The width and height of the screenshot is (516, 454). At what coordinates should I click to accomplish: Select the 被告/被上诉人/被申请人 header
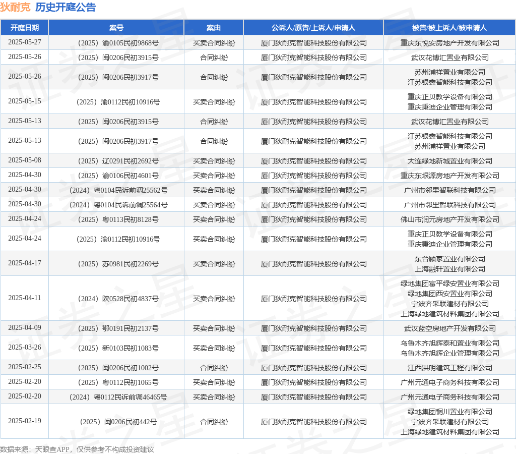click(449, 28)
